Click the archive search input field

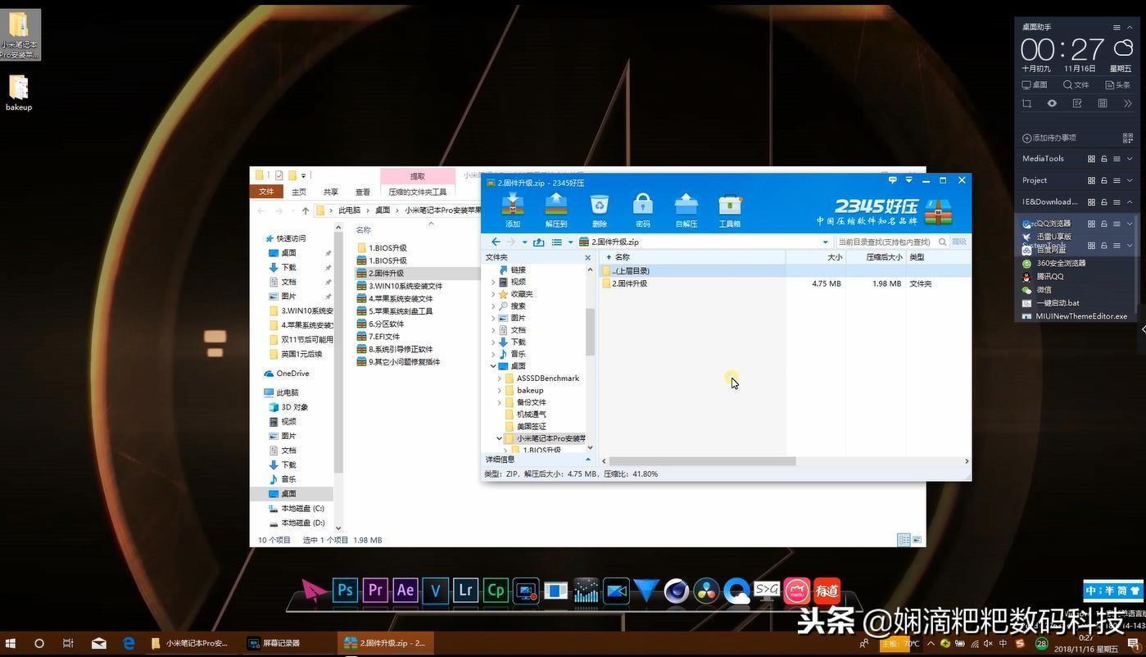click(x=885, y=242)
